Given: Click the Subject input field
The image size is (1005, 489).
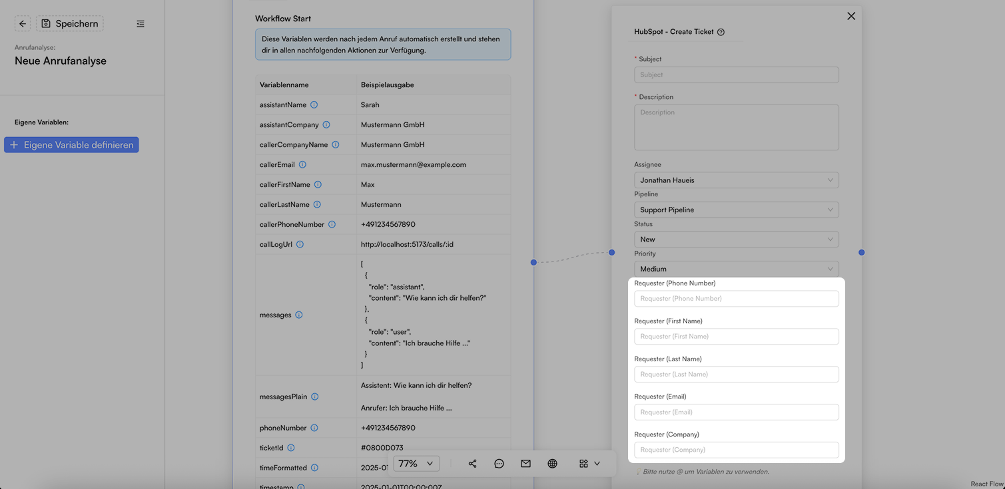Looking at the screenshot, I should click(x=736, y=75).
